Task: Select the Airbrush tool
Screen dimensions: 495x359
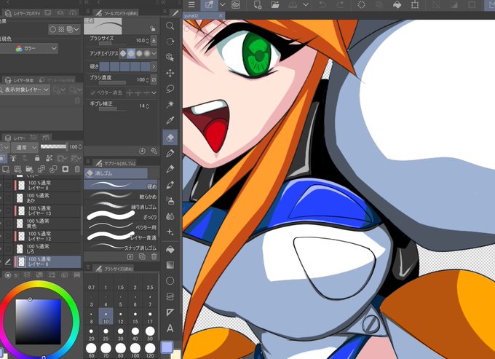Action: pos(170,200)
